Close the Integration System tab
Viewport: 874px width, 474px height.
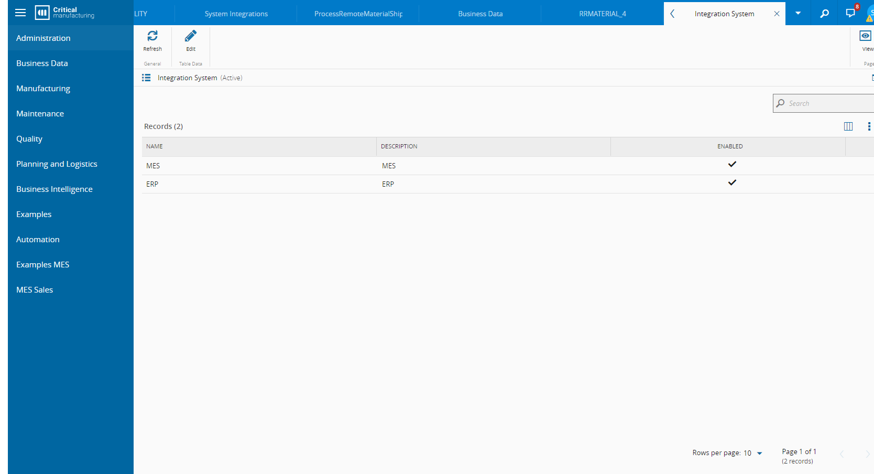pos(777,14)
